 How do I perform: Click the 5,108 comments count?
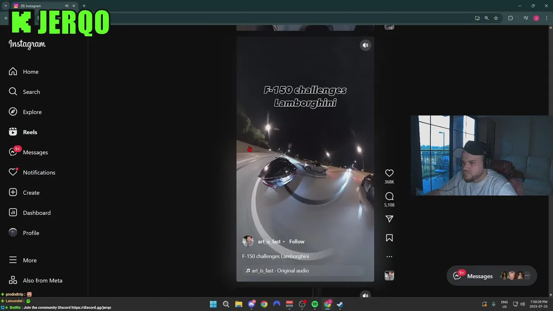click(x=389, y=205)
